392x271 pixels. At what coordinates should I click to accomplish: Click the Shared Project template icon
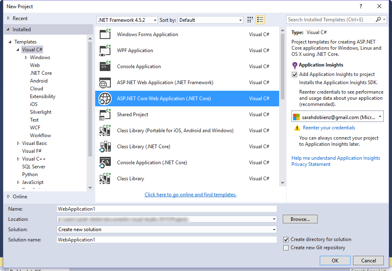coord(105,115)
